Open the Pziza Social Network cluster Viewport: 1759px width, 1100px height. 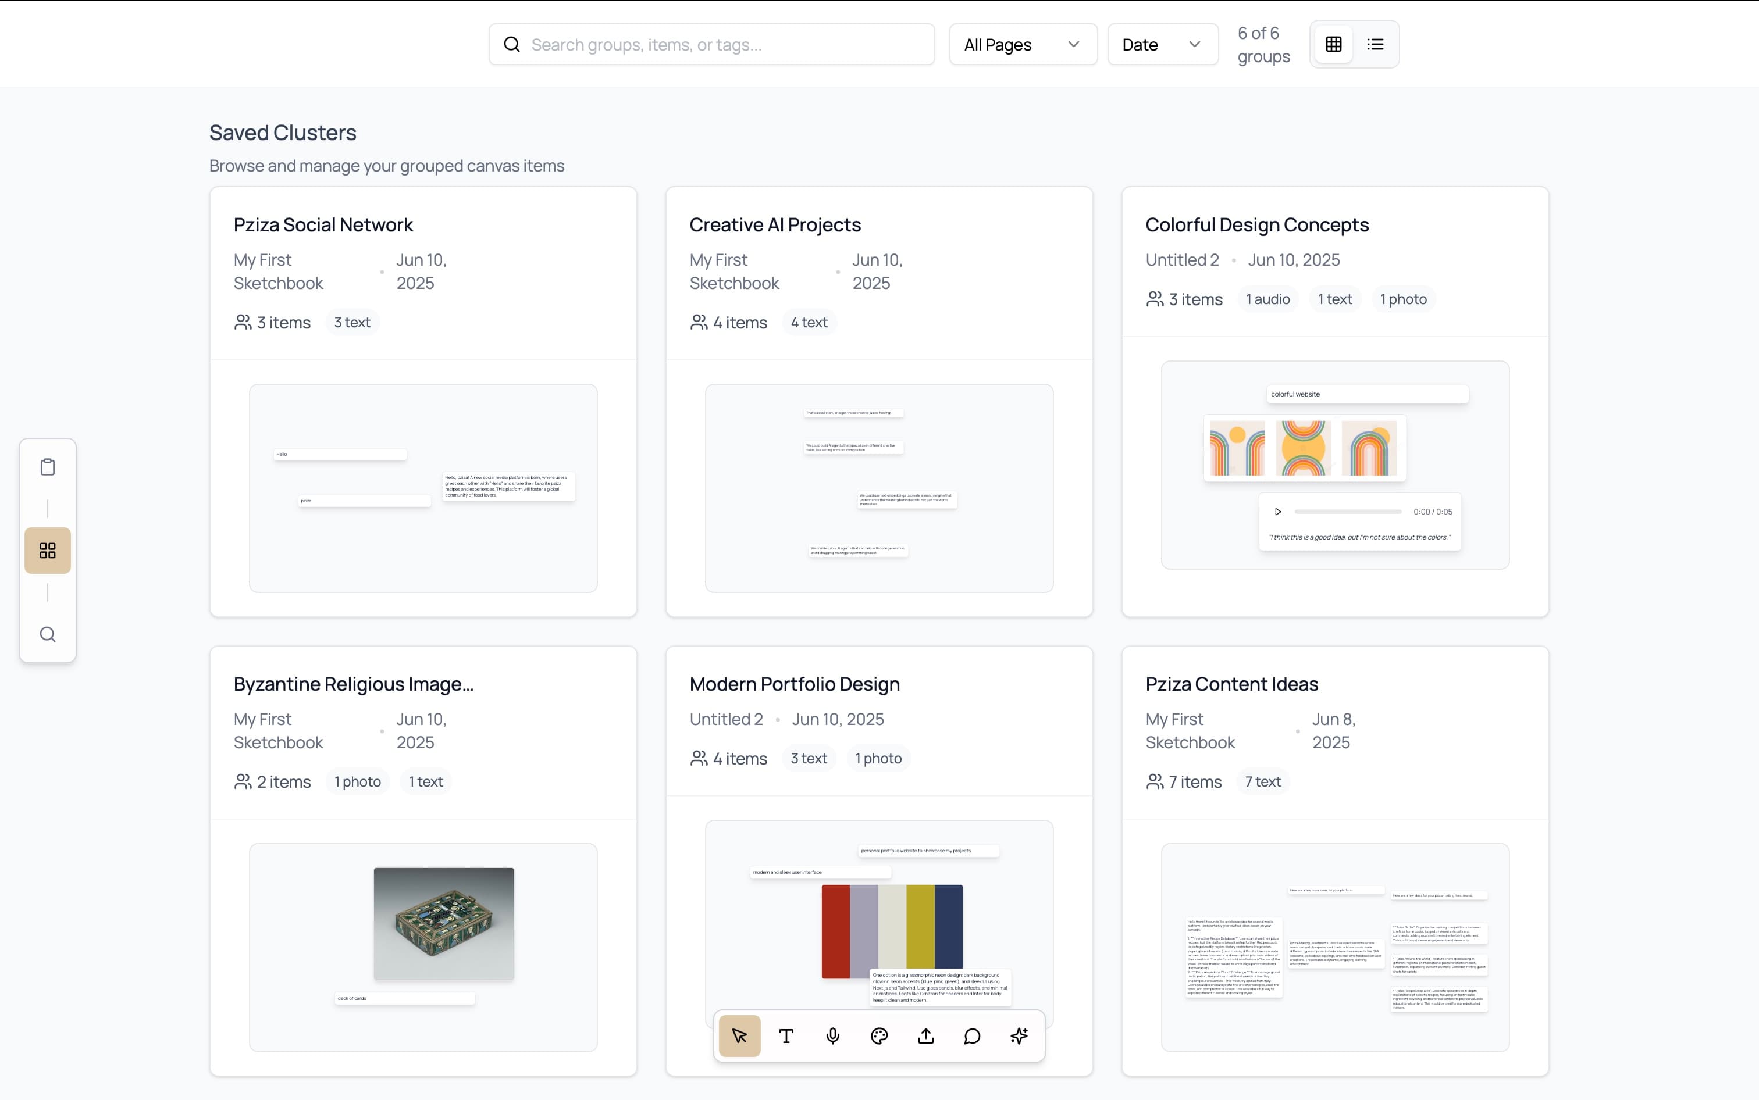(323, 225)
